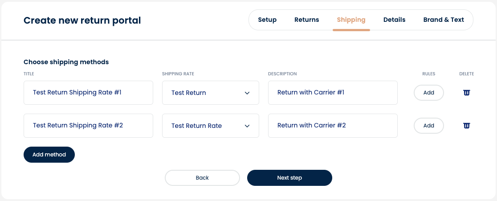The image size is (497, 201).
Task: Add rules for the second shipping method
Action: coord(428,126)
